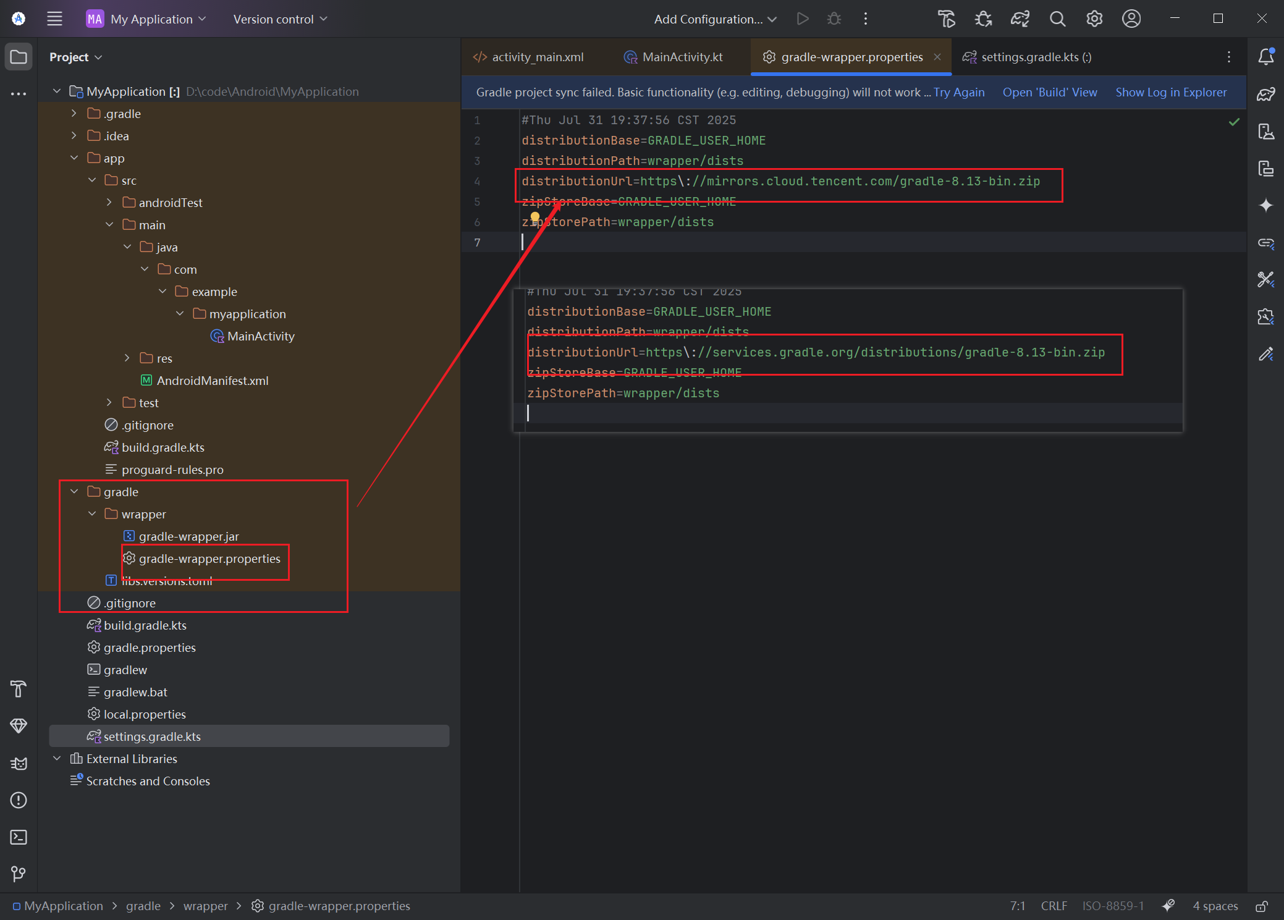Open Terminal tool window icon

coord(19,837)
